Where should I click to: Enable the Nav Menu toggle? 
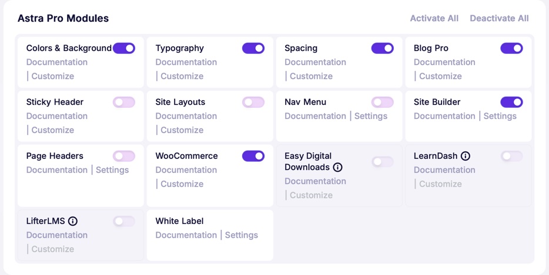pyautogui.click(x=382, y=103)
